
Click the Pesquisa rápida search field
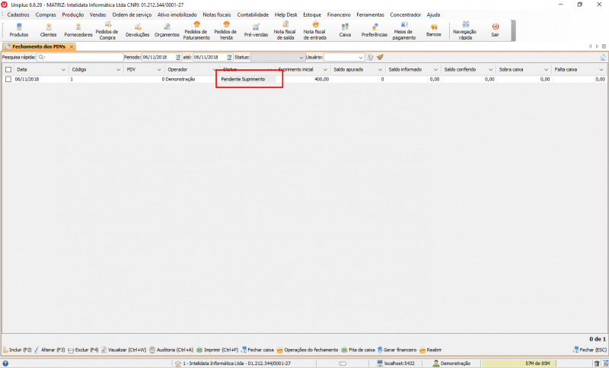click(82, 57)
